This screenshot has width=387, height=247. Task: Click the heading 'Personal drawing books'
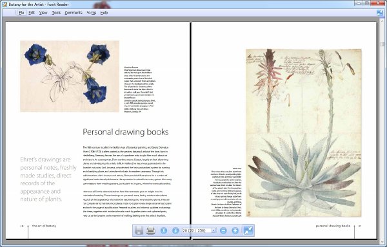pos(126,132)
